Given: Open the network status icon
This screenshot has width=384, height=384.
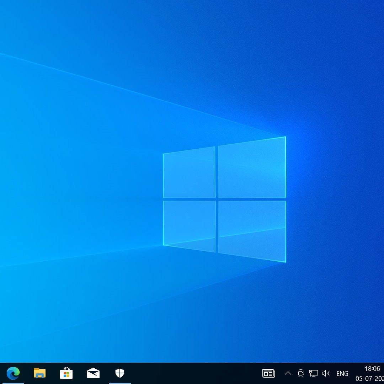Looking at the screenshot, I should 314,373.
